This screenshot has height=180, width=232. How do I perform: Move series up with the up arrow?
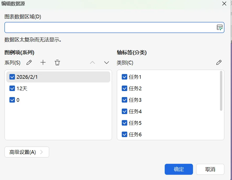click(92, 63)
